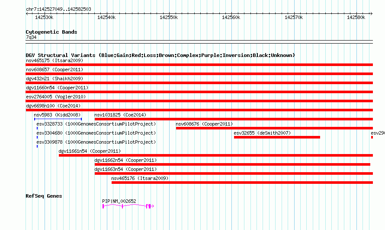Click the dgv11663n54 (Cooper2011) label
The height and width of the screenshot is (230, 385).
tap(125, 169)
